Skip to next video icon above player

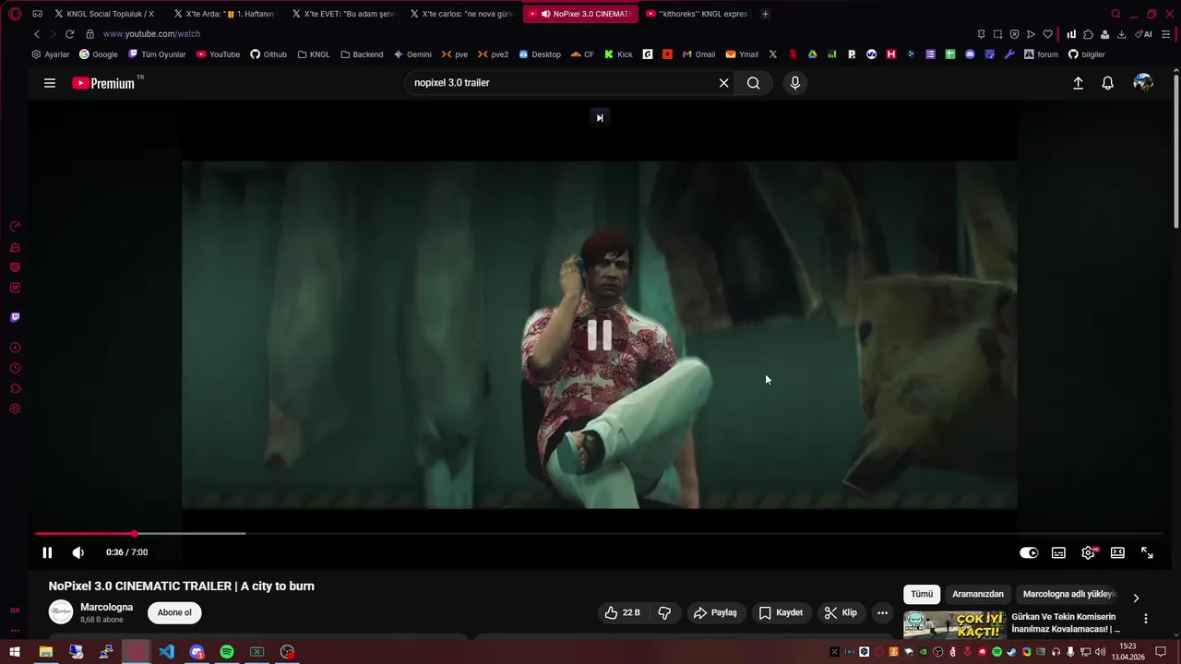click(x=600, y=117)
